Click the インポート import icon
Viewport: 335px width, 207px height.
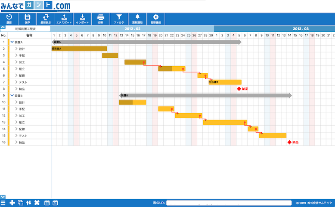coord(82,17)
